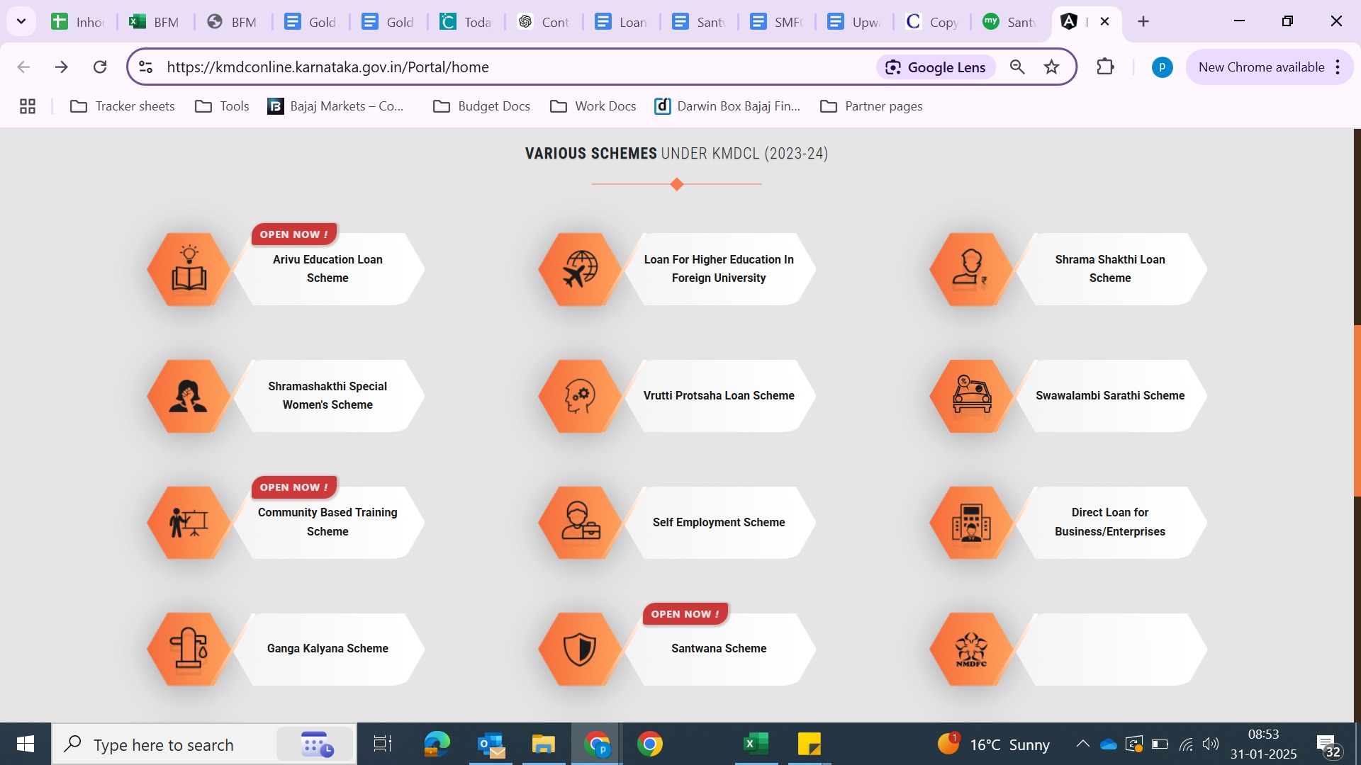Open Shramashakthi Special Women's Scheme
This screenshot has width=1361, height=765.
[x=327, y=396]
